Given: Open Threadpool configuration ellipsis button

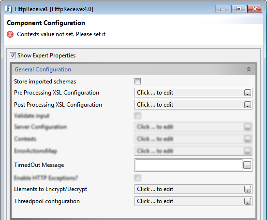Looking at the screenshot, I should pos(248,201).
